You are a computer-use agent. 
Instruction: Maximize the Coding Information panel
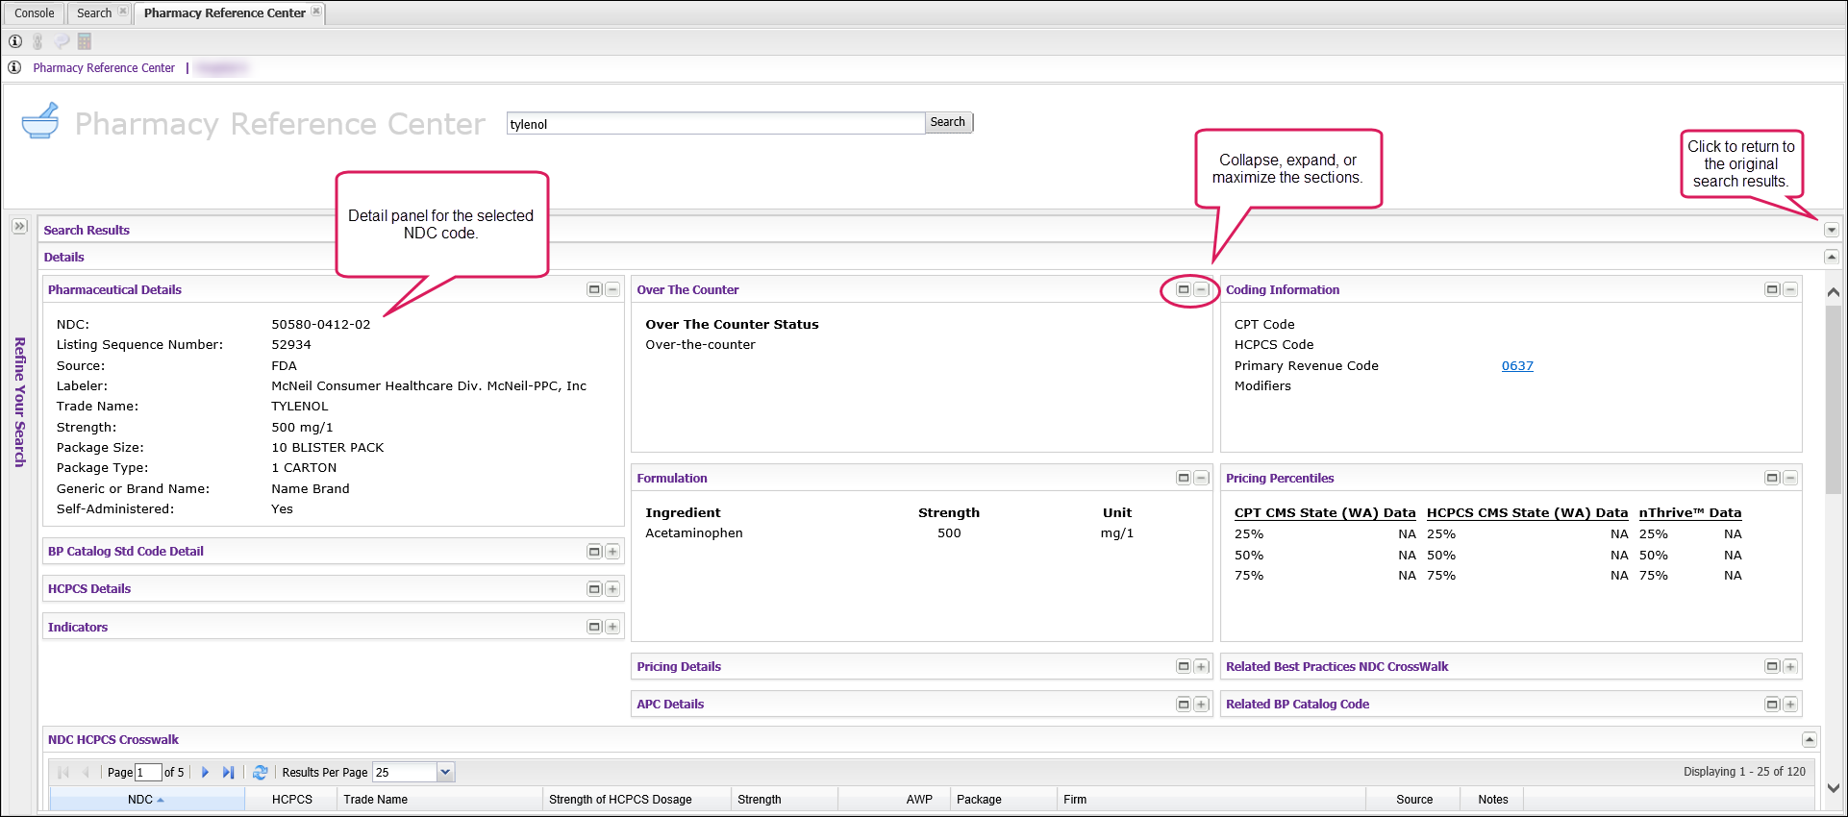click(1772, 289)
